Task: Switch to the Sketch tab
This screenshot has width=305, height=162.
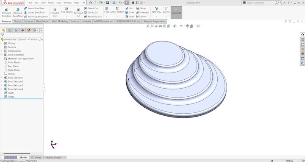Action: tap(17, 21)
